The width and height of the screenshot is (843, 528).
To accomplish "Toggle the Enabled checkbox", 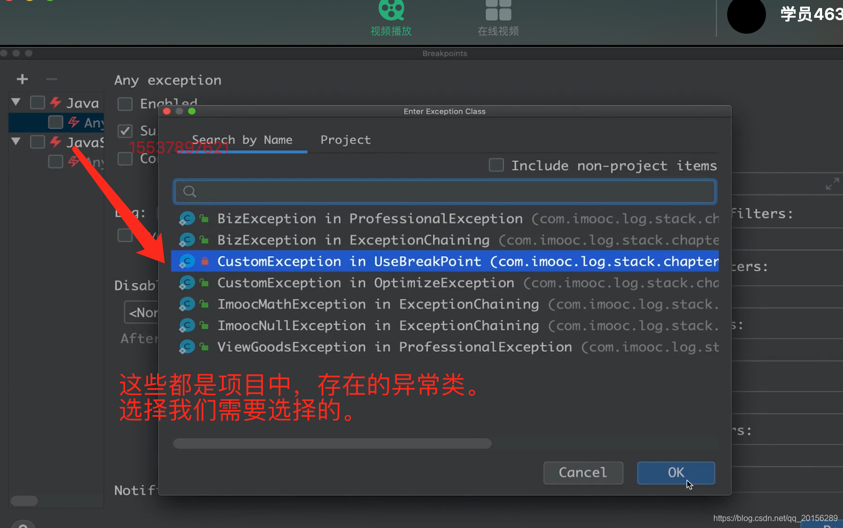I will point(125,104).
